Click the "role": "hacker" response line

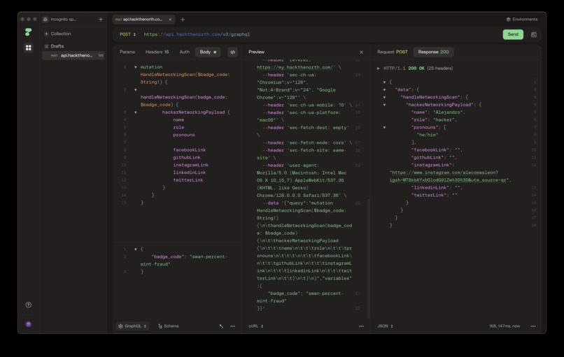pos(434,120)
